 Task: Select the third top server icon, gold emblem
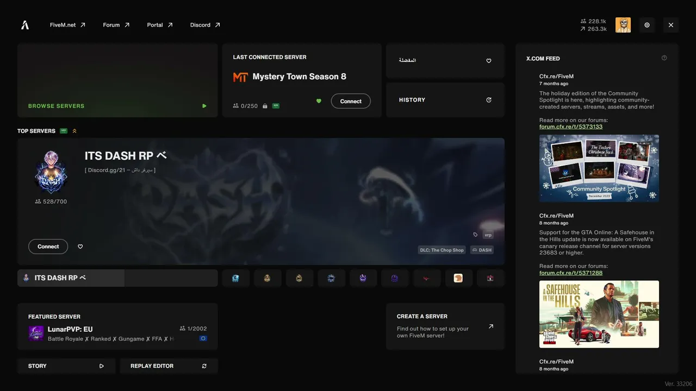299,278
